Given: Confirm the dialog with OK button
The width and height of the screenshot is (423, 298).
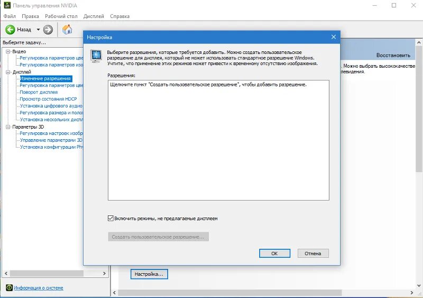Looking at the screenshot, I should (274, 254).
